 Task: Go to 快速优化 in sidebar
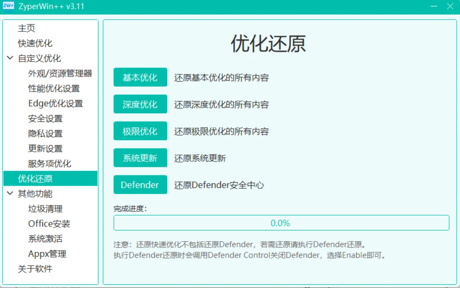point(35,43)
